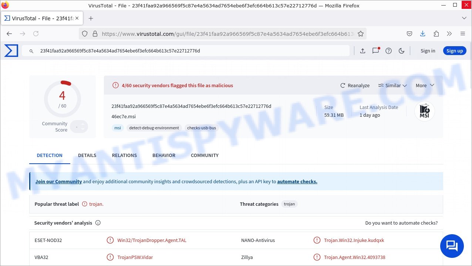Click the Trojan.Win32.Injuke.kudqxk detection text
Image resolution: width=472 pixels, height=266 pixels.
tap(354, 240)
